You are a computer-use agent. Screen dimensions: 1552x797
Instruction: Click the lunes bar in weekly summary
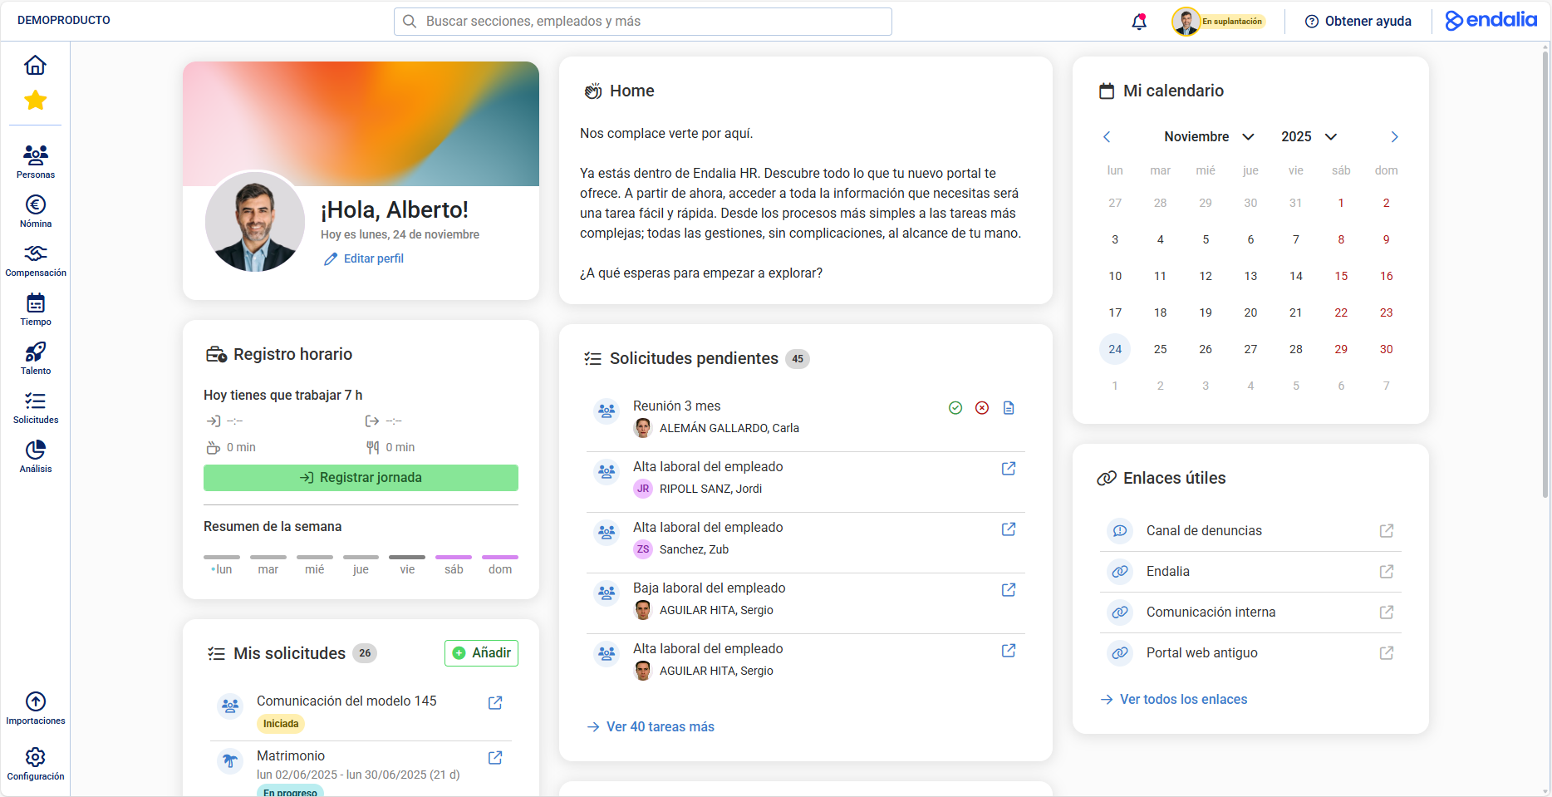[x=222, y=557]
